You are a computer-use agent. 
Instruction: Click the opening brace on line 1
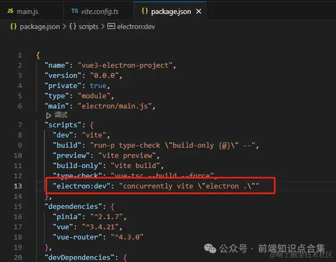point(38,55)
